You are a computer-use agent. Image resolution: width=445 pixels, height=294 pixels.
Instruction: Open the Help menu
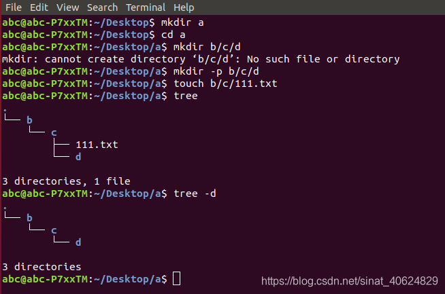(x=184, y=7)
